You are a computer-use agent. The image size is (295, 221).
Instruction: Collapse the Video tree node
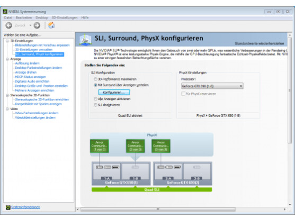7,109
